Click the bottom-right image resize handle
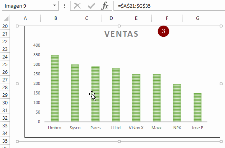 [221, 141]
